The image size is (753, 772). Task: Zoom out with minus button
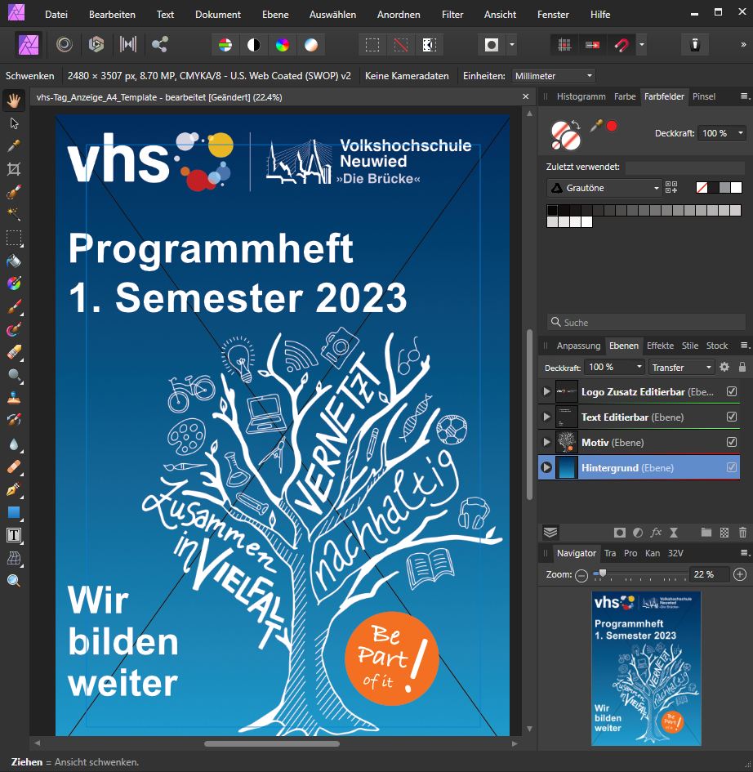[x=581, y=575]
